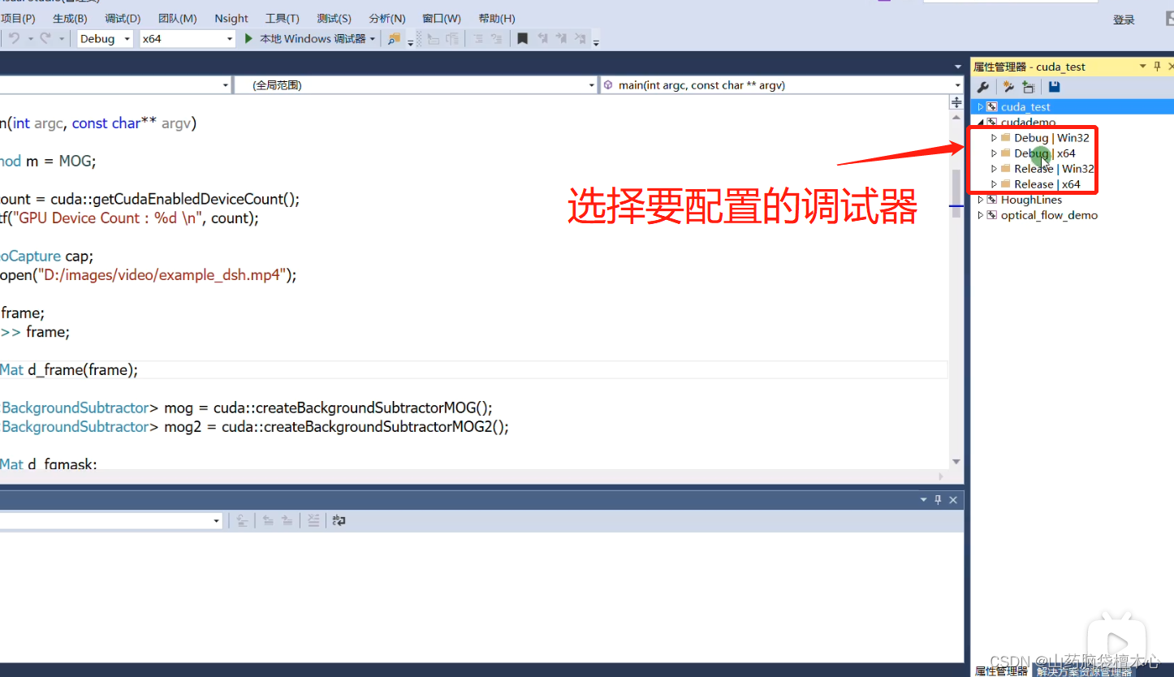Close the output panel with X

[x=953, y=500]
